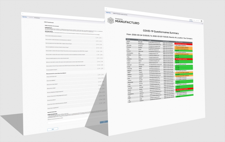Viewport: 225px width, 142px height.
Task: Open the Reporting tab at top right of summary
Action: point(191,20)
